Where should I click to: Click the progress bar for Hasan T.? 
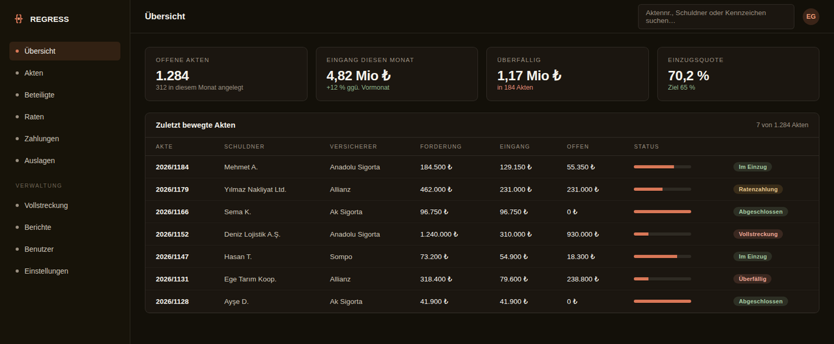pos(663,257)
